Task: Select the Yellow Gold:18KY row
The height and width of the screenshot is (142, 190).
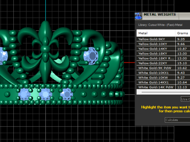Action: coord(163,54)
